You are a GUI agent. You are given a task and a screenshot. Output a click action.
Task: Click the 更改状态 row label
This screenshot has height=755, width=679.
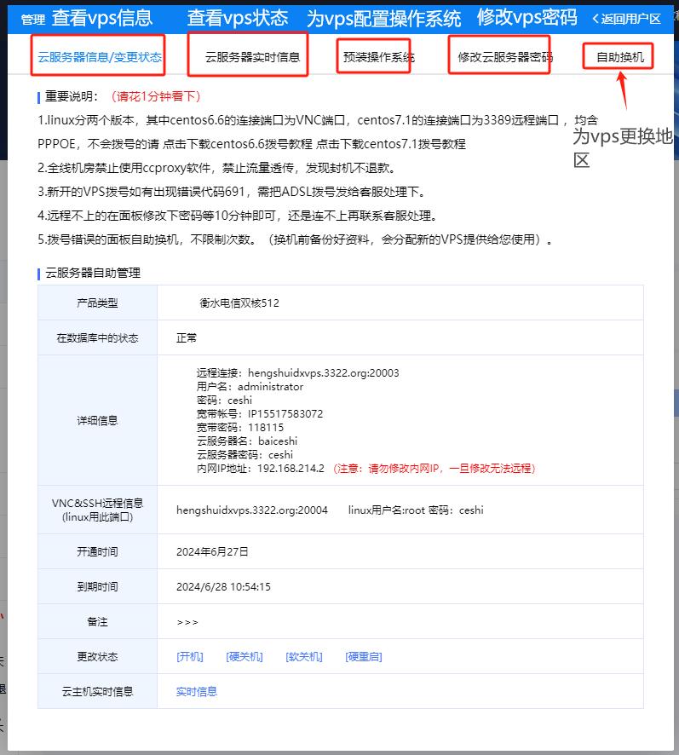tap(97, 657)
